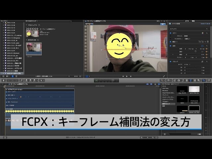Show the Titles browser T icon

coord(191,80)
